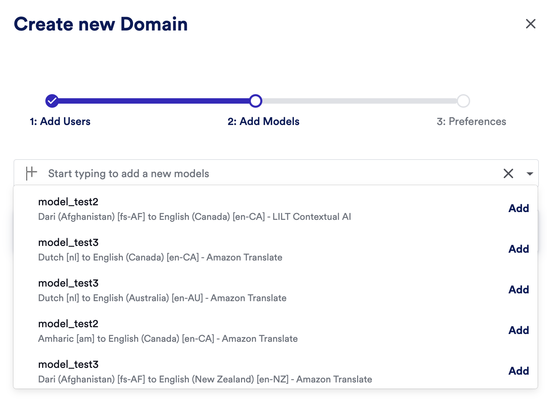Close the Create new Domain dialog
Screen dimensions: 547x418
530,24
